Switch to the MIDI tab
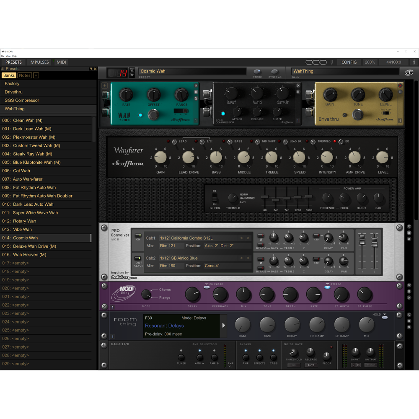This screenshot has width=419, height=419. coord(61,62)
